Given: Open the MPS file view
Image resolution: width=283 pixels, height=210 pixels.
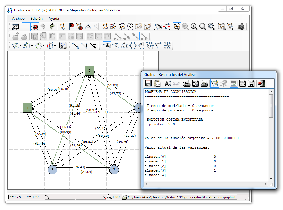Looking at the screenshot, I should click(251, 83).
